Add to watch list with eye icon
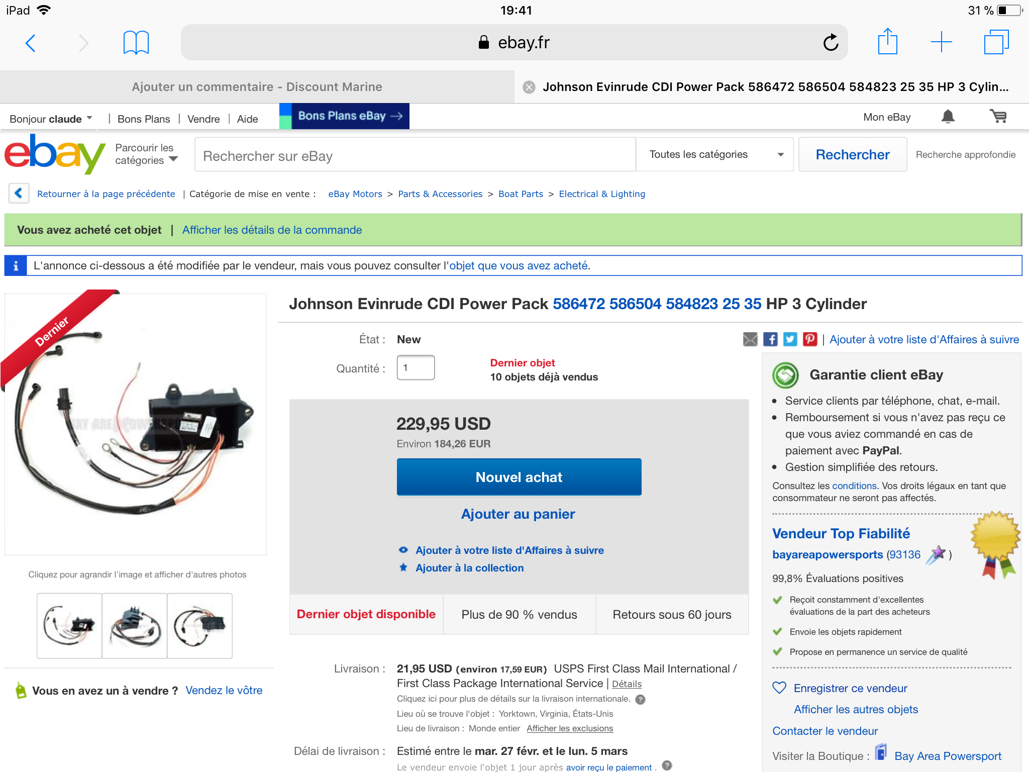 pos(403,550)
